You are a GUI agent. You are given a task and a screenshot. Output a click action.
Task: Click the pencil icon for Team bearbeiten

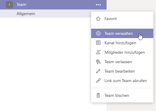(x=98, y=71)
